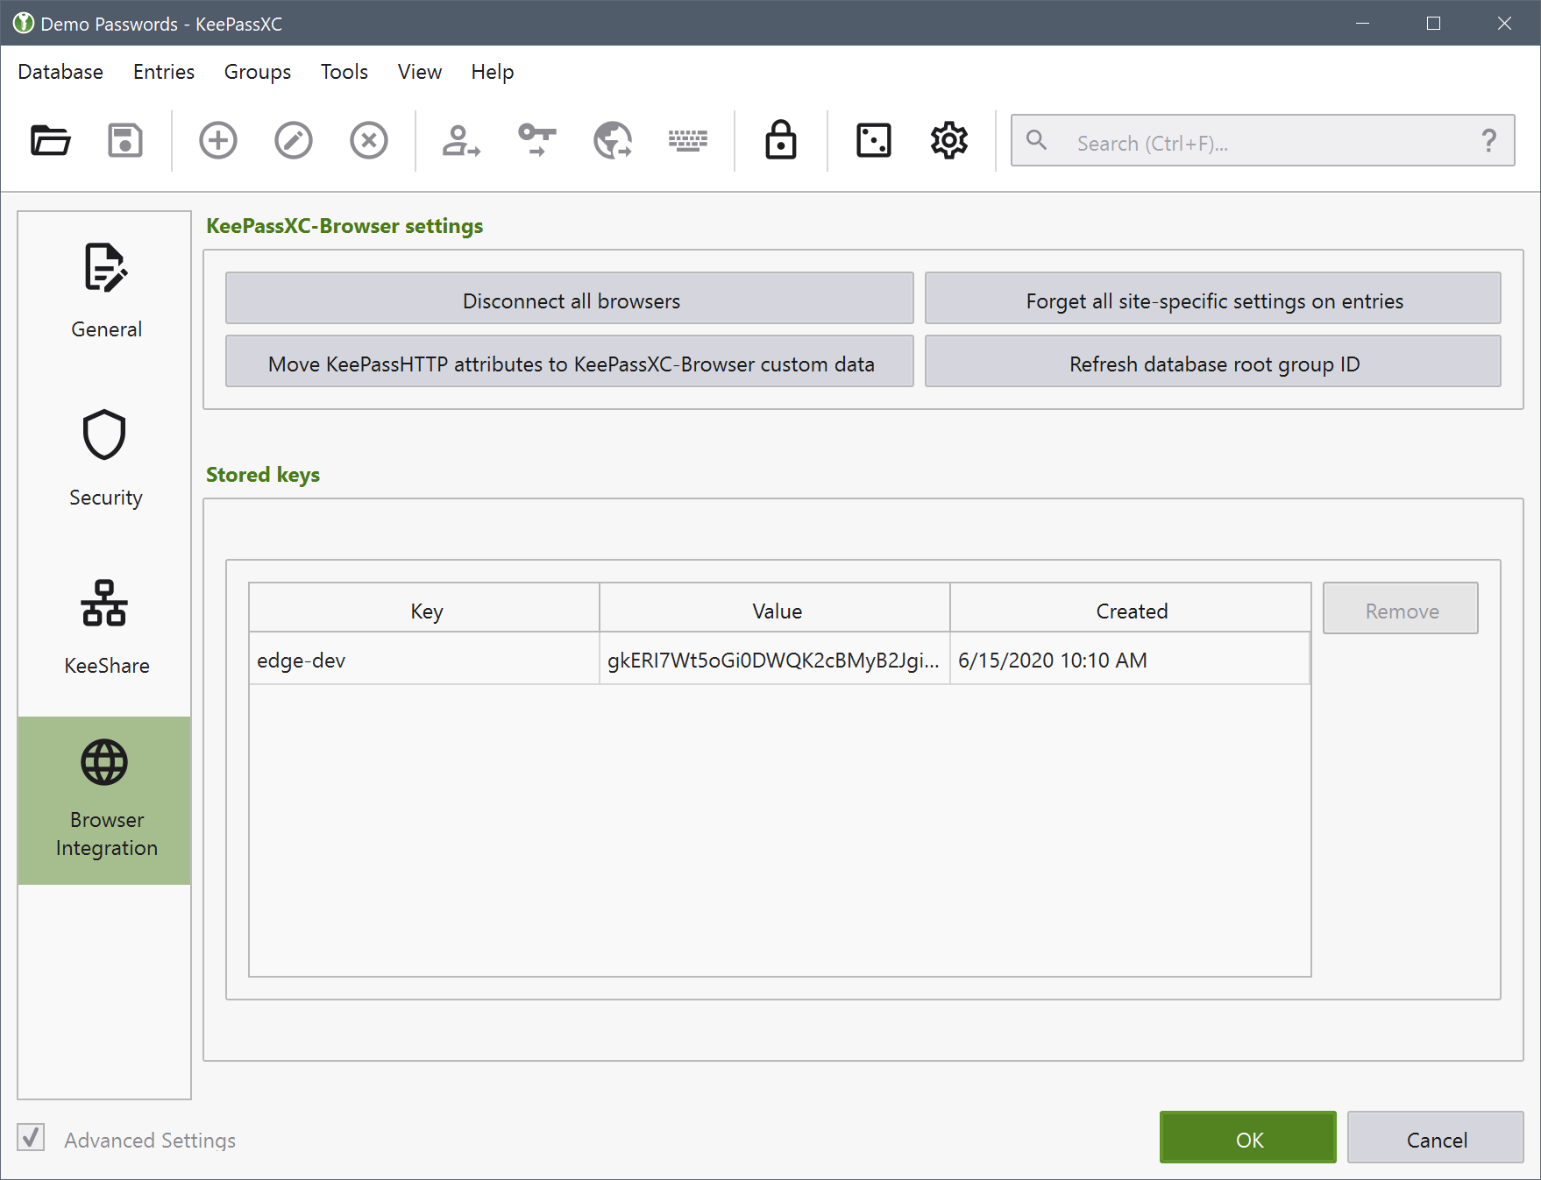Click the Save Database icon
Image resolution: width=1541 pixels, height=1180 pixels.
[125, 140]
